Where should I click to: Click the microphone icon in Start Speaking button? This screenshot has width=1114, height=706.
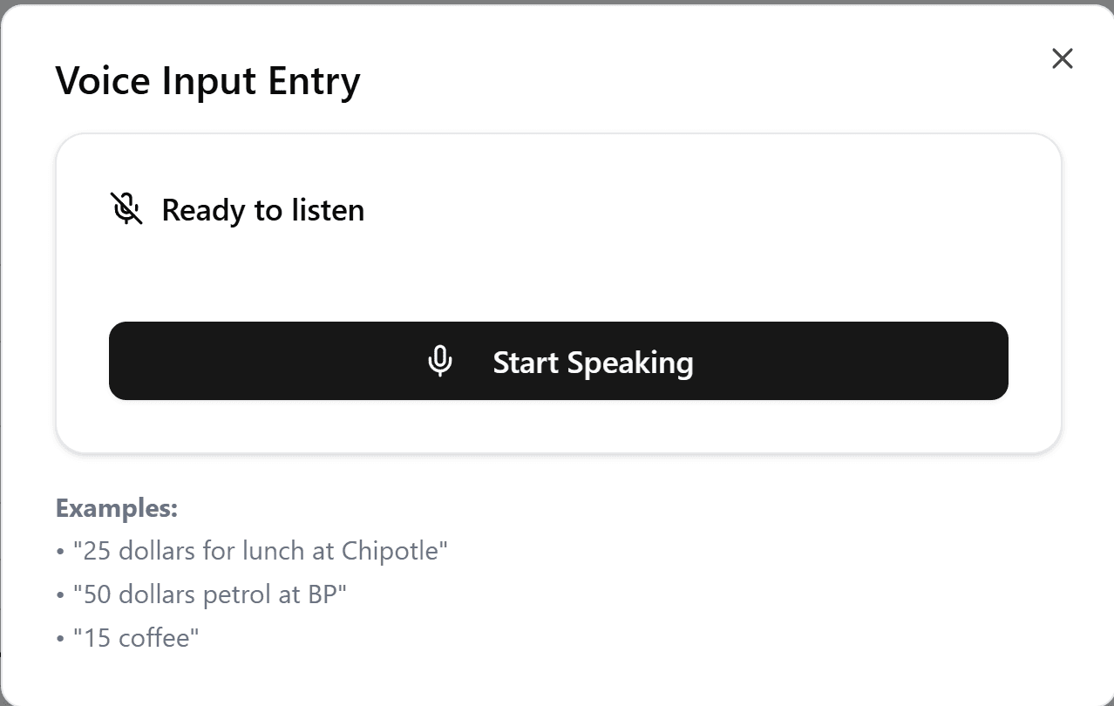(440, 362)
